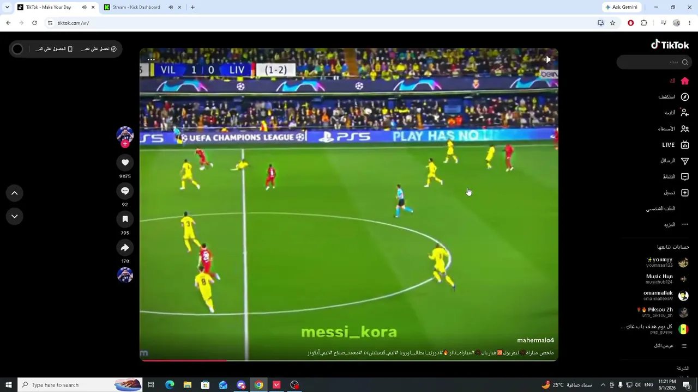Image resolution: width=698 pixels, height=392 pixels.
Task: Open the tab search dropdown
Action: tap(7, 7)
